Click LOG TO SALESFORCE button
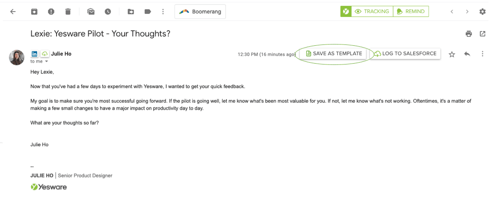496x209 pixels. pos(405,54)
